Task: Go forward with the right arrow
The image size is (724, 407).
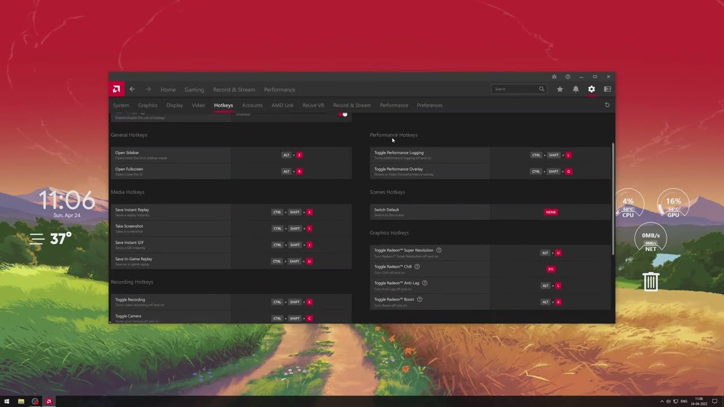Action: pos(148,89)
